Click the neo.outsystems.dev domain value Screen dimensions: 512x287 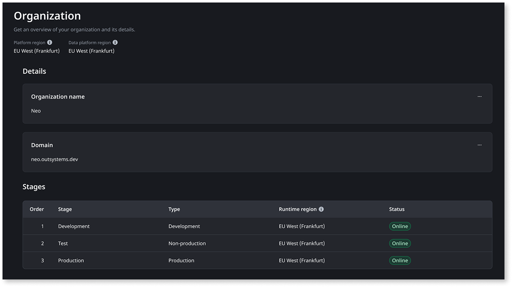click(55, 159)
